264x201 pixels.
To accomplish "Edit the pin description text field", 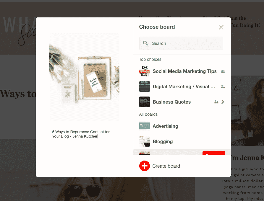I will pos(81,134).
